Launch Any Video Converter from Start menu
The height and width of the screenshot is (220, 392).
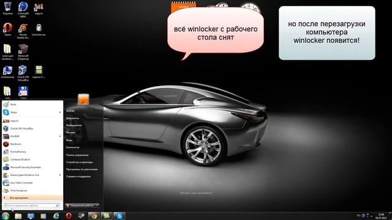[32, 183]
